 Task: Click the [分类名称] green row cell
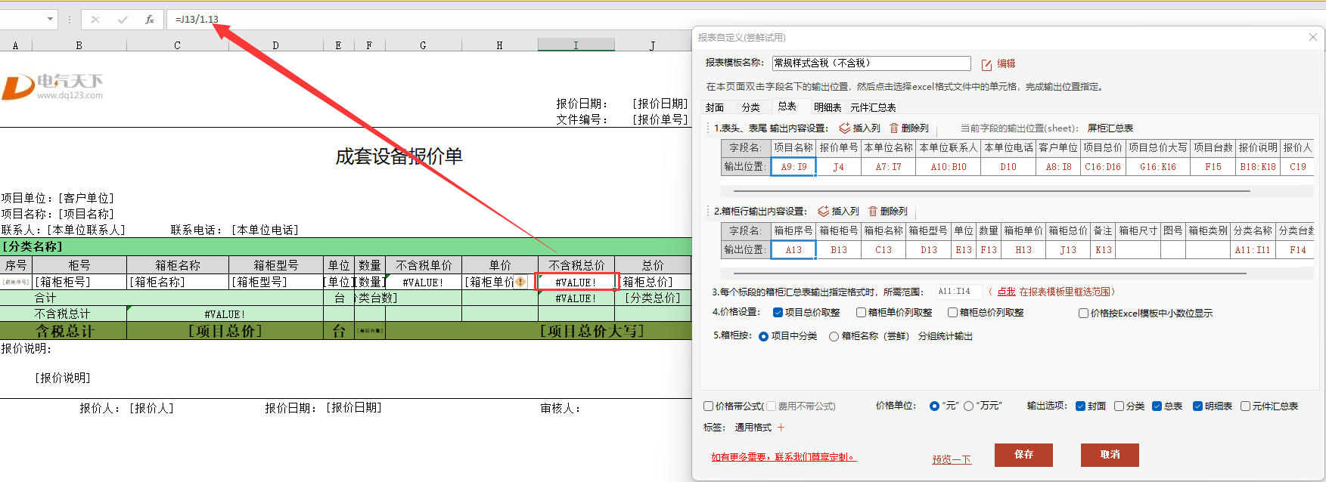click(346, 246)
